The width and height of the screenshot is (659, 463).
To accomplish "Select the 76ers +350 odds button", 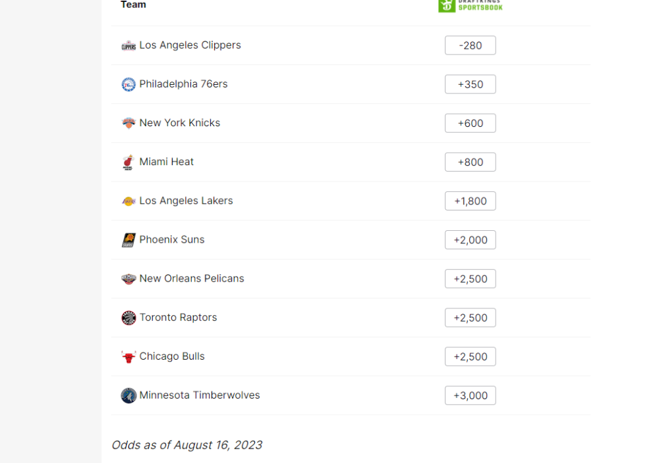I will [471, 84].
